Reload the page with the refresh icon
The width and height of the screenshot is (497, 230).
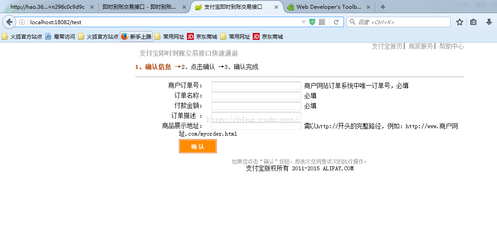coord(336,22)
